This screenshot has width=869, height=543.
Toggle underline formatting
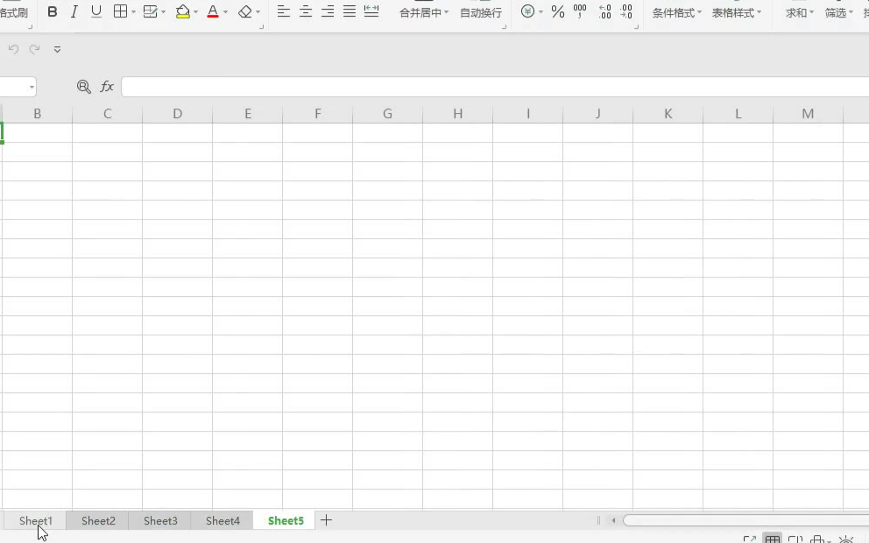tap(96, 12)
